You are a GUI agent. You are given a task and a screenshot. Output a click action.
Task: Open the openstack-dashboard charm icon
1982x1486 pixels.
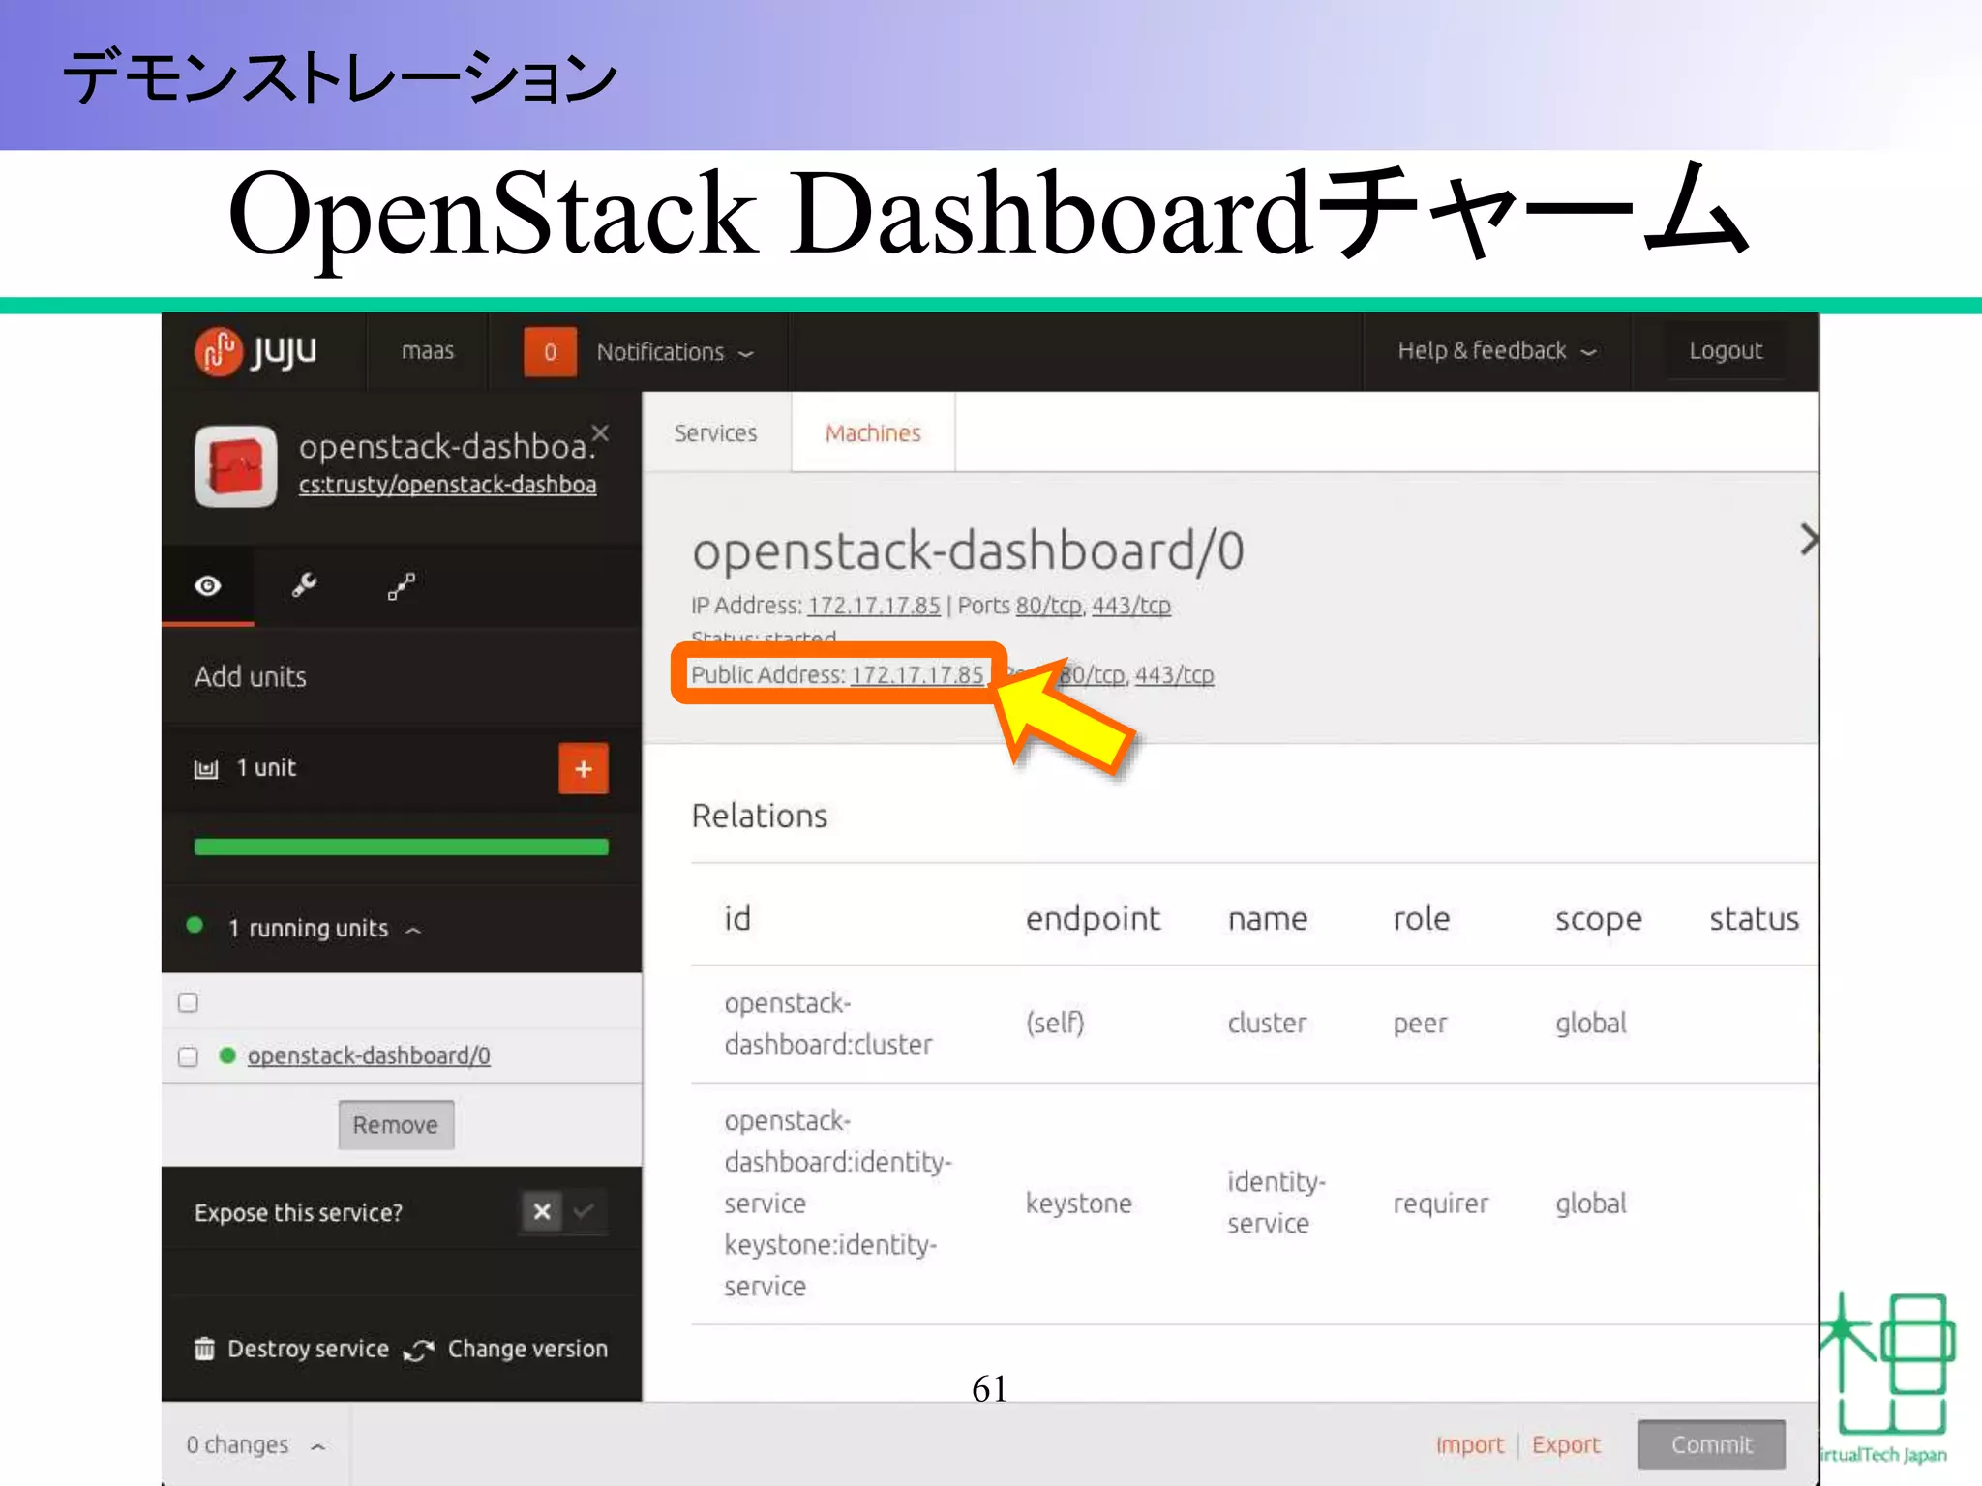236,466
